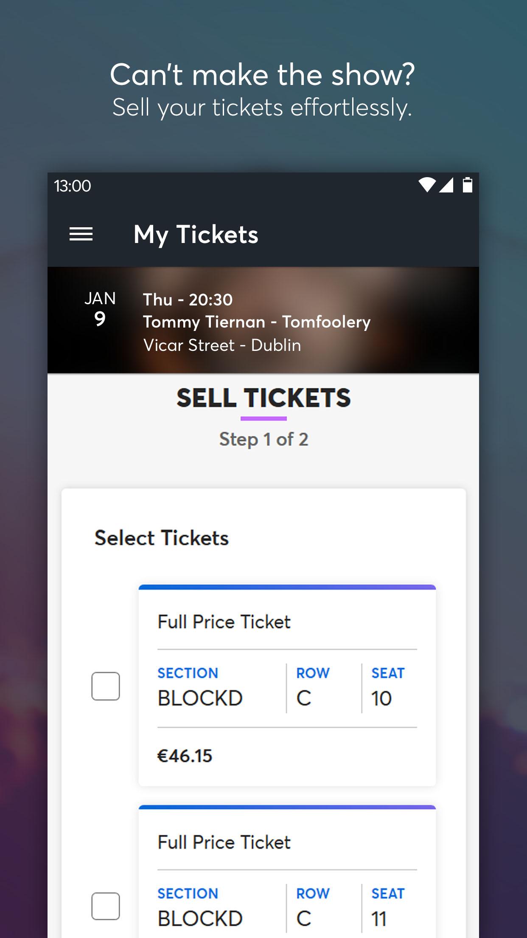Viewport: 527px width, 938px height.
Task: Tap the battery status icon
Action: (467, 185)
